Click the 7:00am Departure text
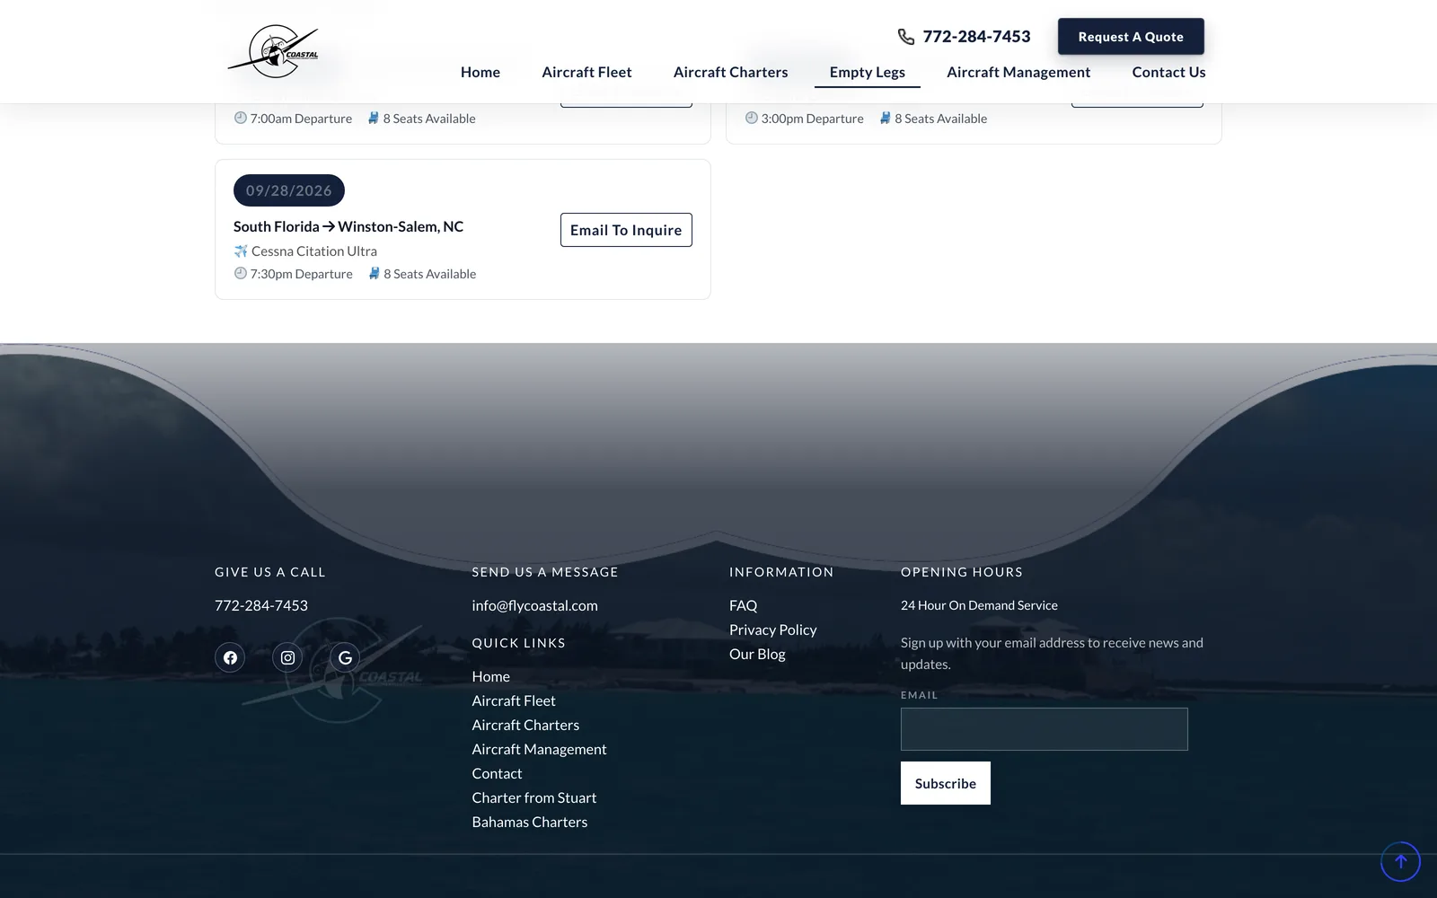 (301, 119)
